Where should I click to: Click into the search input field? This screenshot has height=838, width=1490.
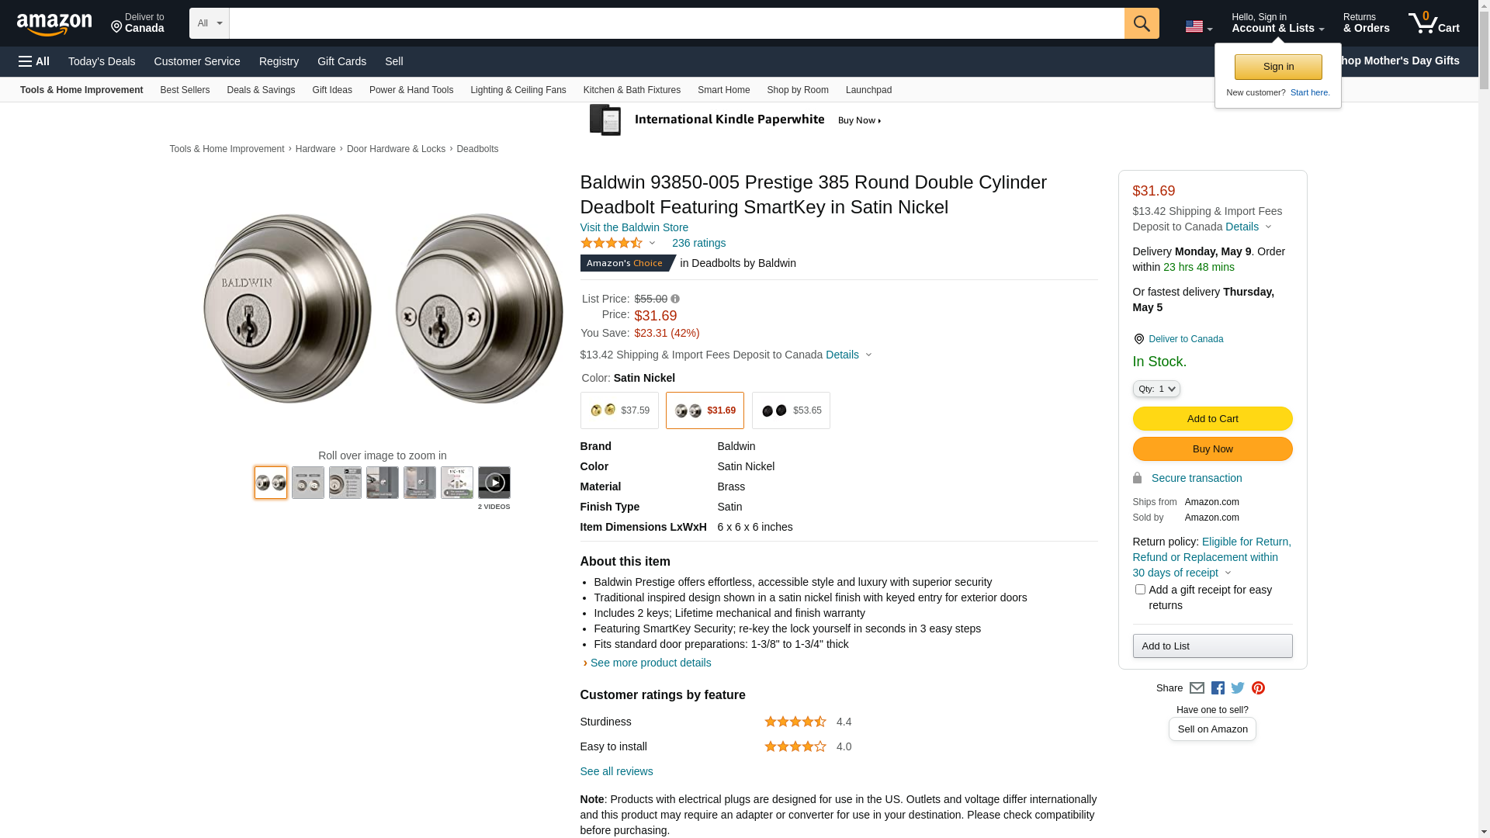coord(677,23)
